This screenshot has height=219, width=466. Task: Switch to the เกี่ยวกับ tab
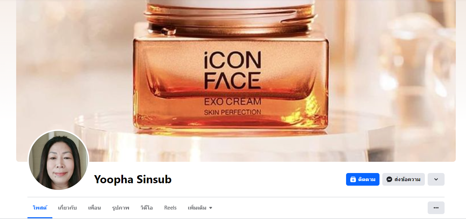pos(68,208)
